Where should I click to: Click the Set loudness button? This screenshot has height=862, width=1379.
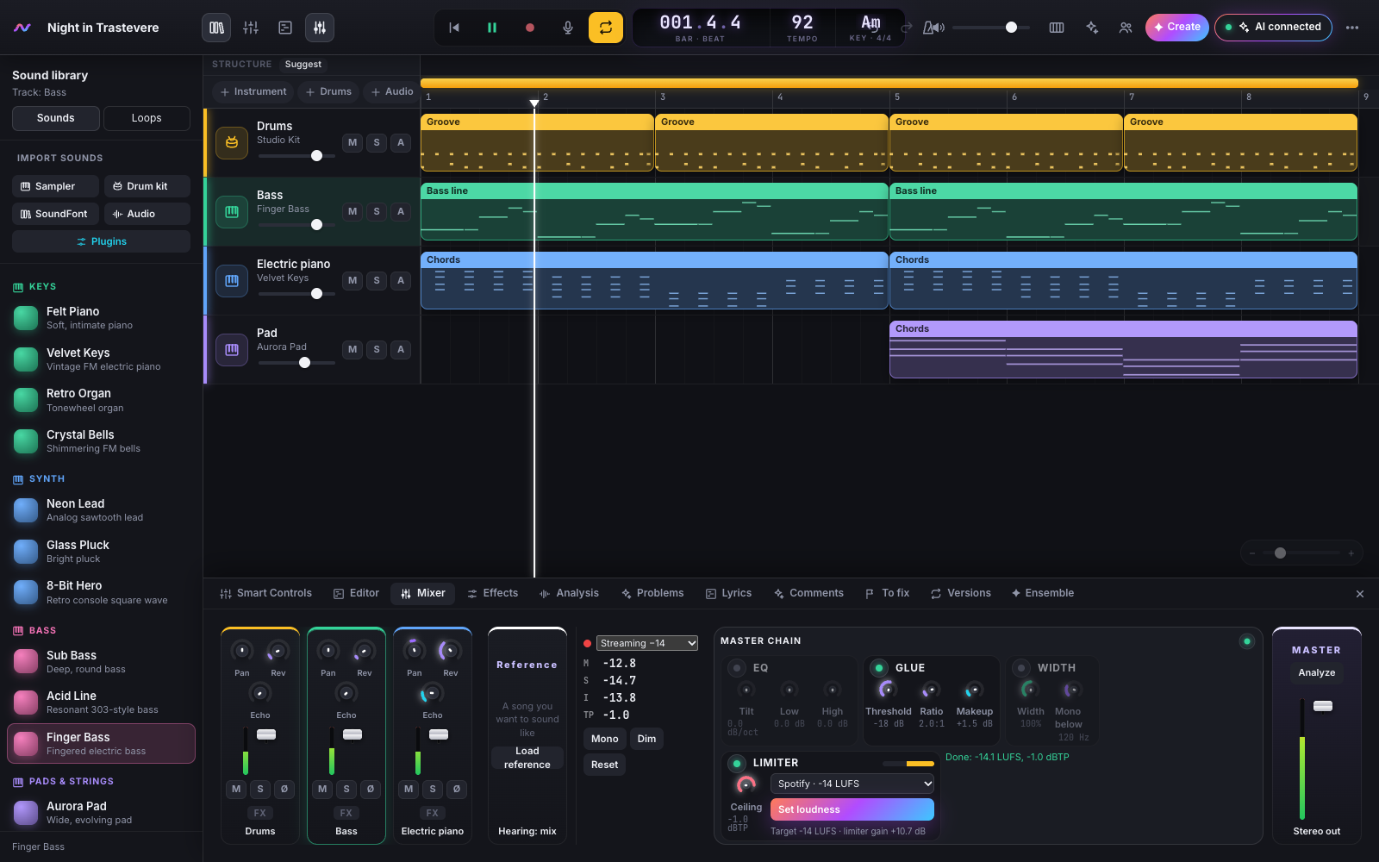(x=852, y=809)
